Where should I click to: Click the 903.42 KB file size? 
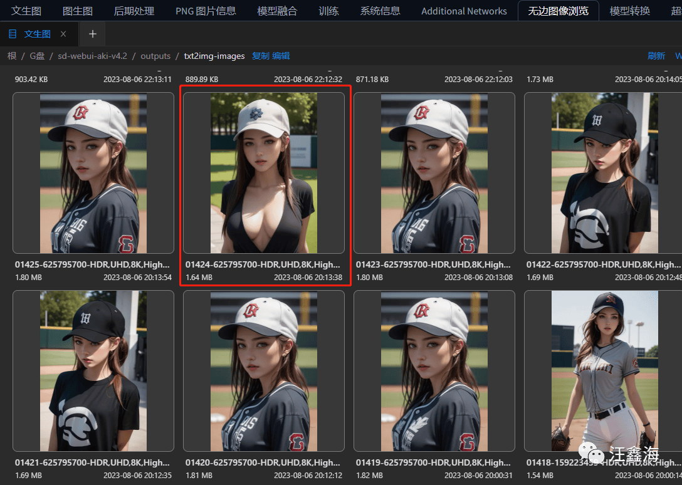point(31,79)
